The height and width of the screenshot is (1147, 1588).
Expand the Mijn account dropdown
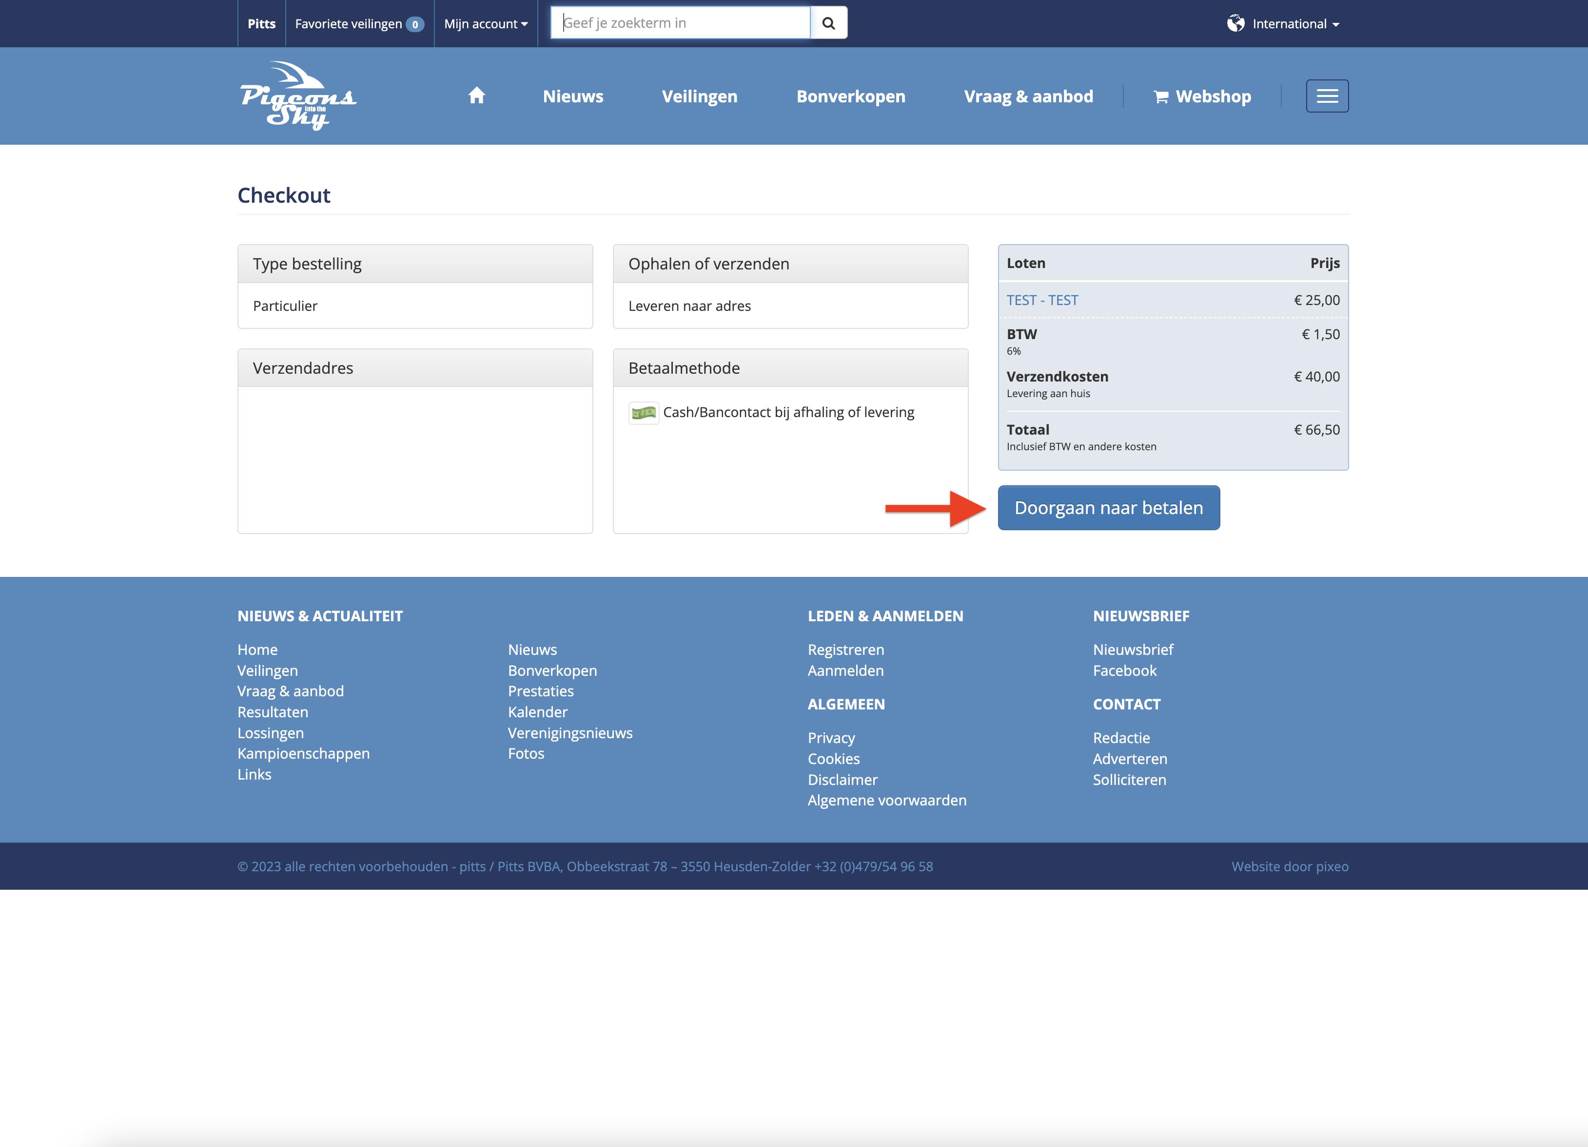[x=486, y=24]
